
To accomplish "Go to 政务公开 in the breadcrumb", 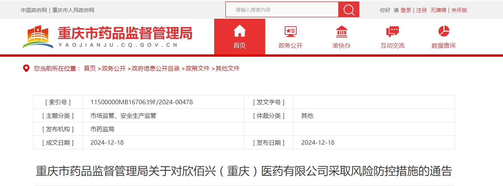I will point(114,68).
